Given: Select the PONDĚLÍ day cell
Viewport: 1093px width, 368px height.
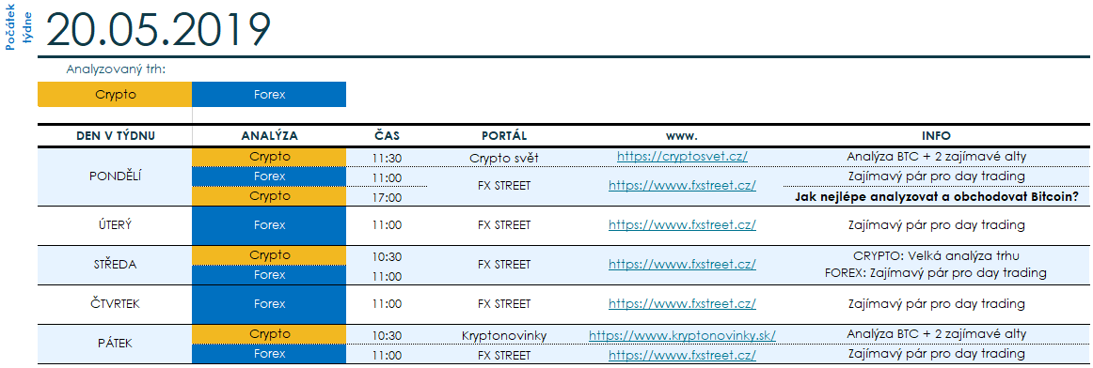Looking at the screenshot, I should click(x=115, y=176).
